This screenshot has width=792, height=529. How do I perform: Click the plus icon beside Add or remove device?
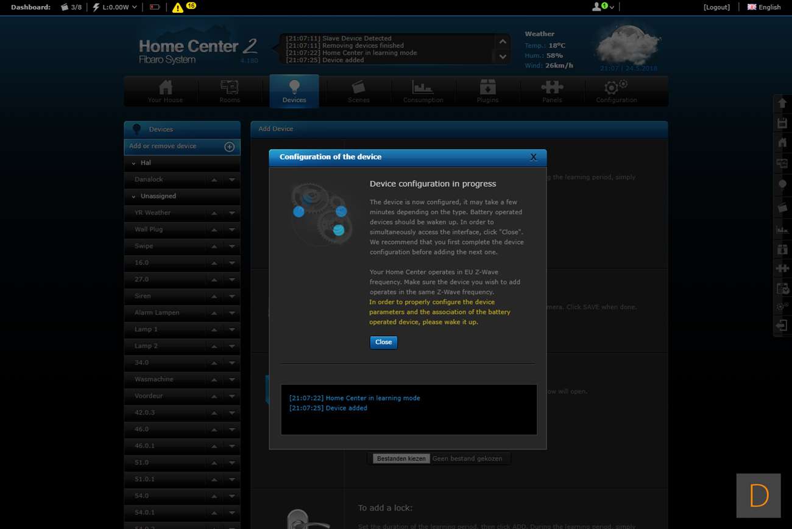coord(230,147)
